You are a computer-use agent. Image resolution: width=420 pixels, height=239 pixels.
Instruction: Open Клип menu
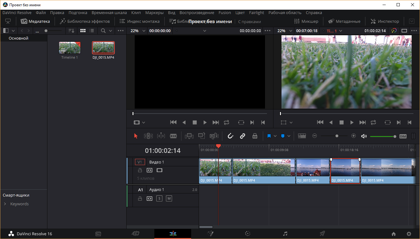pos(136,13)
